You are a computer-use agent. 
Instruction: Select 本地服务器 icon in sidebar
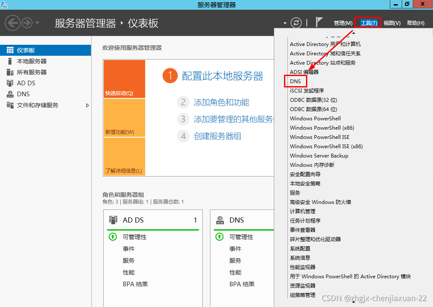(x=10, y=61)
